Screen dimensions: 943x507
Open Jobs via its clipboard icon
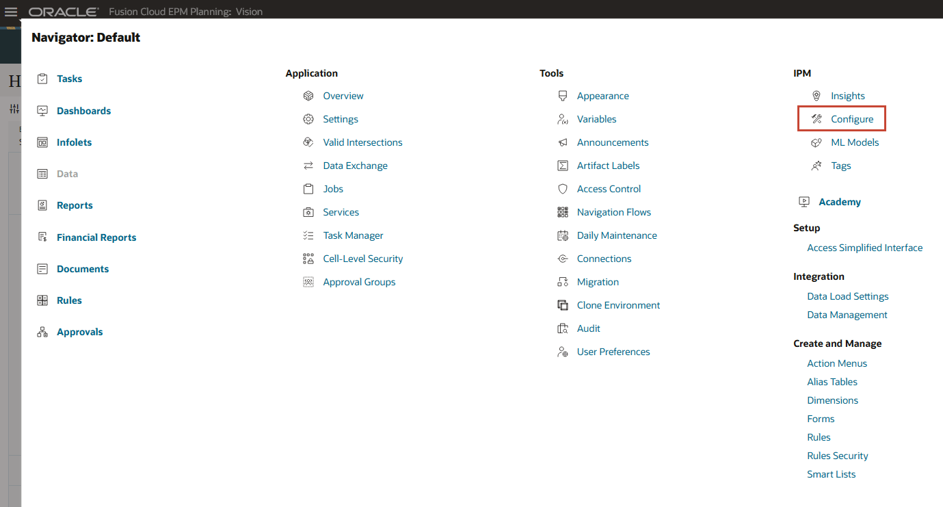click(x=308, y=189)
